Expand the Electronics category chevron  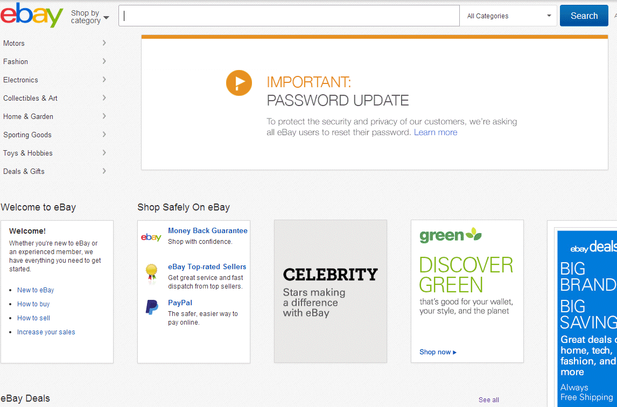click(x=104, y=80)
